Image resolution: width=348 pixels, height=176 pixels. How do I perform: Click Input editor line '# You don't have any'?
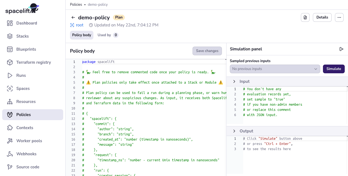pos(262,89)
